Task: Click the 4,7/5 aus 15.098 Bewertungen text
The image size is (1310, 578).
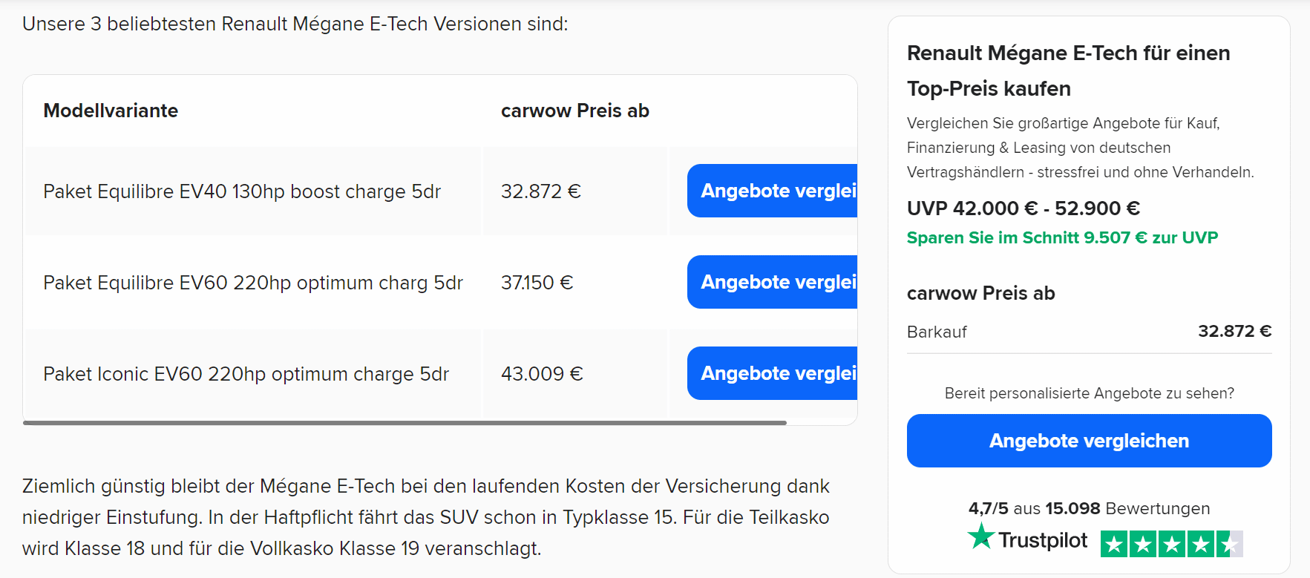Action: 1089,508
